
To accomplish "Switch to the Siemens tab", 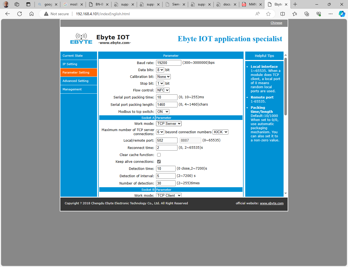I will tap(176, 4).
